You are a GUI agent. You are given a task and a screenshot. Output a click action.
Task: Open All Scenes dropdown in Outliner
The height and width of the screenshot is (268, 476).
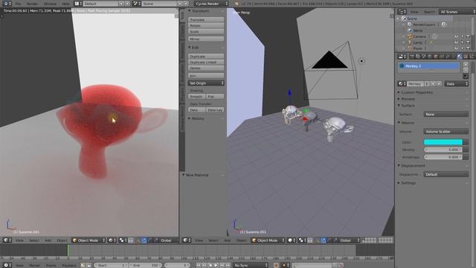click(x=457, y=12)
